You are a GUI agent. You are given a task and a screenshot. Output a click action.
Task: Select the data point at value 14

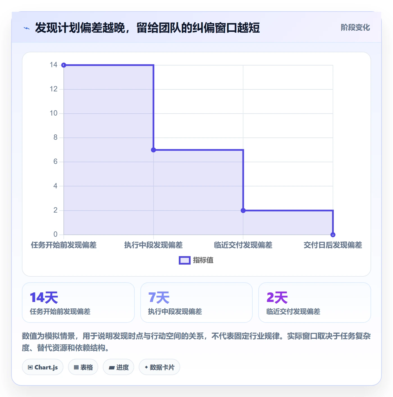64,65
